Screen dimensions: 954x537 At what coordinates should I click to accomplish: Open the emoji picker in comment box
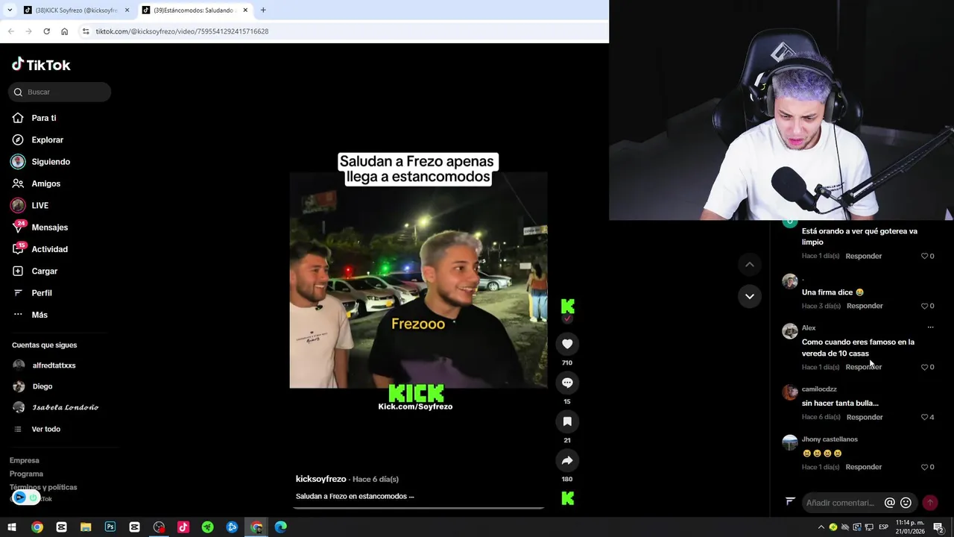coord(906,503)
